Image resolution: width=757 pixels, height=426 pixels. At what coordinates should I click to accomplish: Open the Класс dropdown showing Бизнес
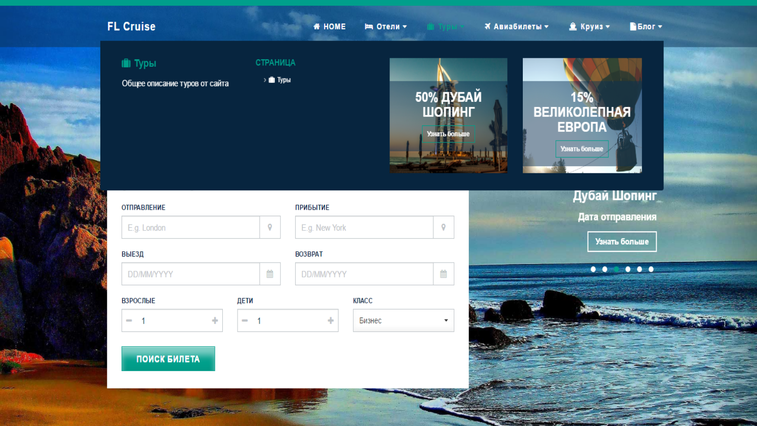pyautogui.click(x=404, y=320)
